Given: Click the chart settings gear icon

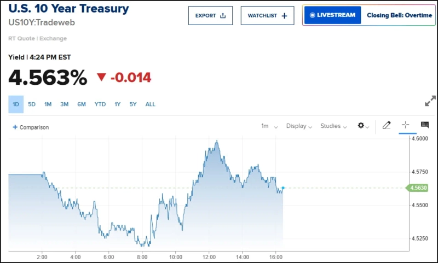Looking at the screenshot, I should (361, 126).
